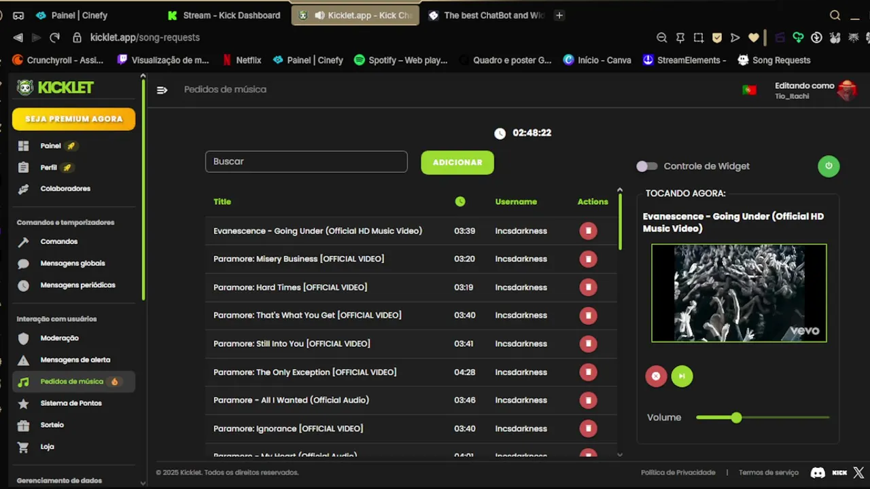870x489 pixels.
Task: Delete Evanescence Going Under song request
Action: (588, 231)
